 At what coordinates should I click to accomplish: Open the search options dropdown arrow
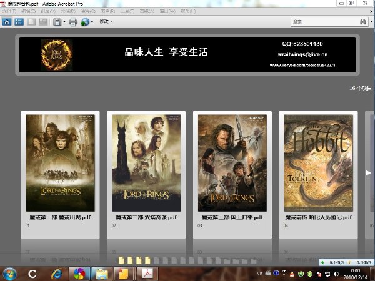tap(371, 22)
